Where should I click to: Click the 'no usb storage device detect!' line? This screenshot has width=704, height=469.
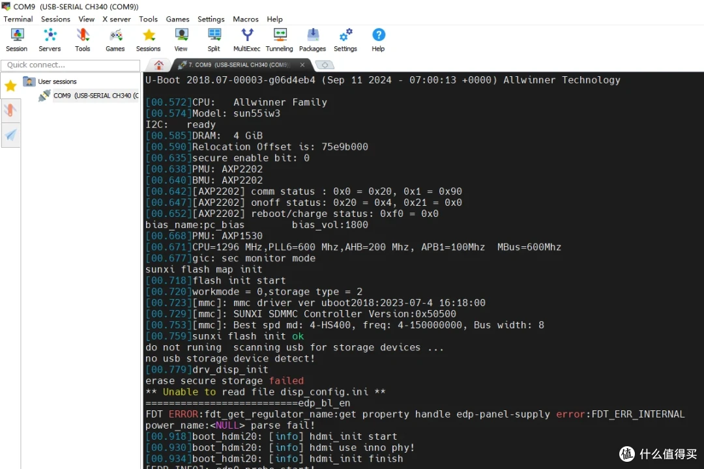230,359
